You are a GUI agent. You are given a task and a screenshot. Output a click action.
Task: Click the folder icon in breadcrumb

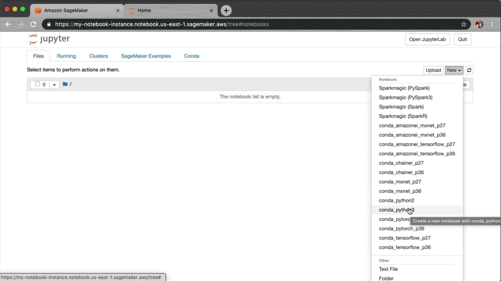(65, 84)
